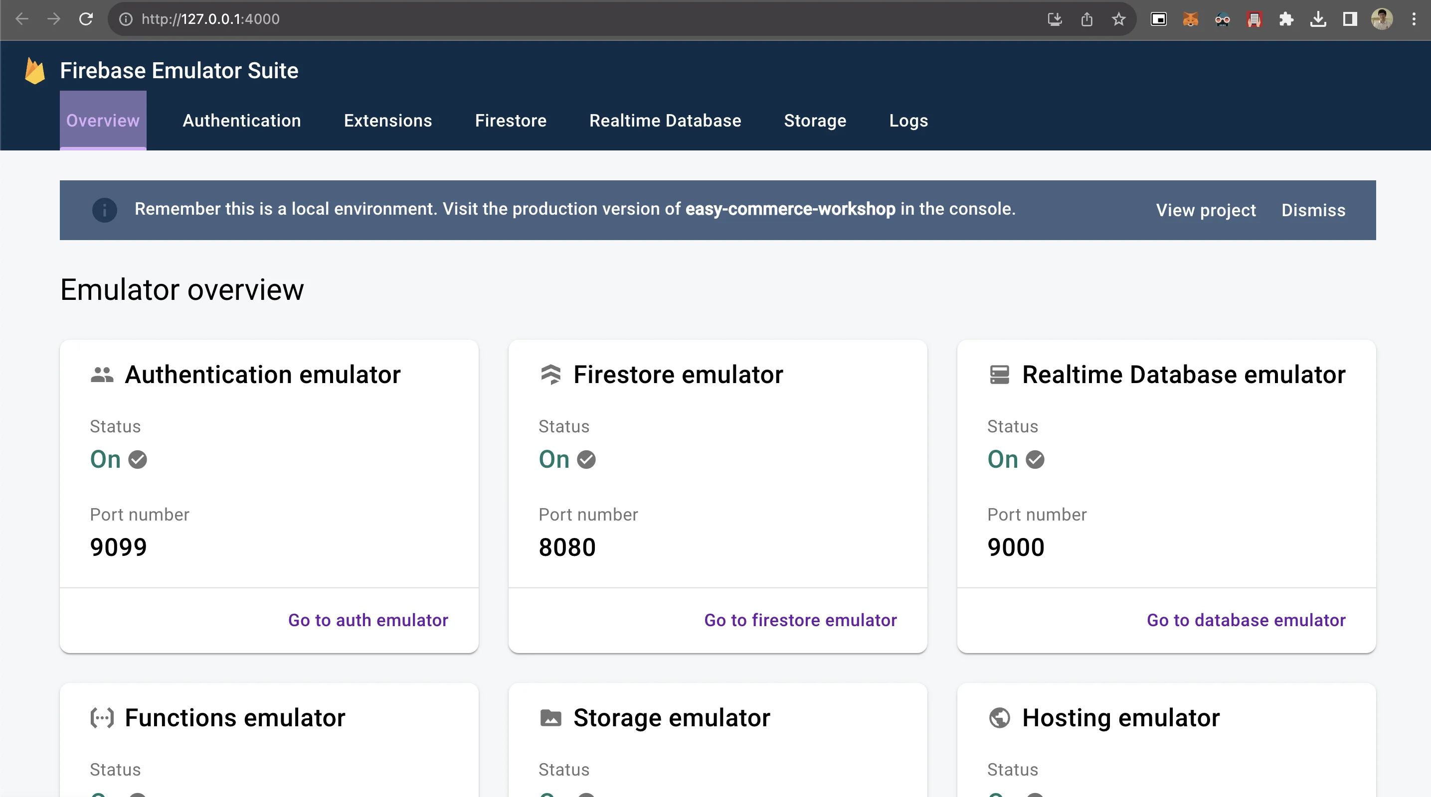
Task: Click the Firebase Emulator Suite title
Action: pos(179,71)
